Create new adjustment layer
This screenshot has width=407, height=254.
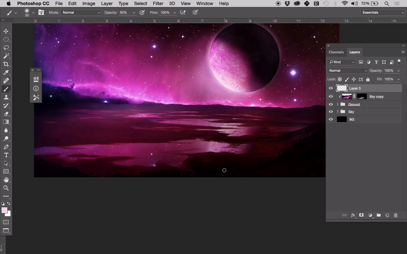[370, 215]
